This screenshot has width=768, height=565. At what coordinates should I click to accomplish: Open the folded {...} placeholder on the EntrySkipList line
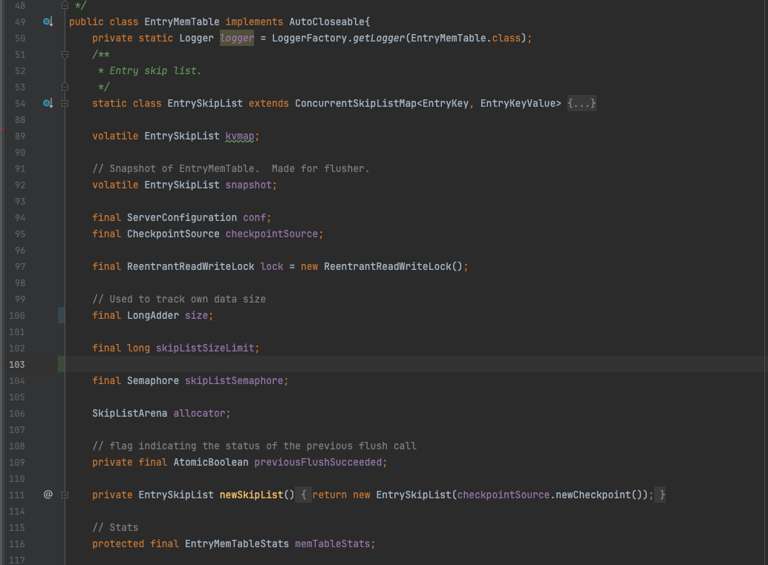tap(582, 103)
